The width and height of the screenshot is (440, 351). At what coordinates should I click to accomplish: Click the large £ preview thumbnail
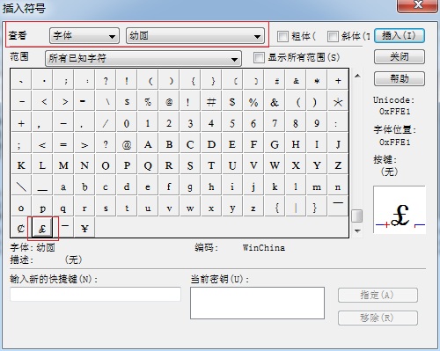click(400, 209)
